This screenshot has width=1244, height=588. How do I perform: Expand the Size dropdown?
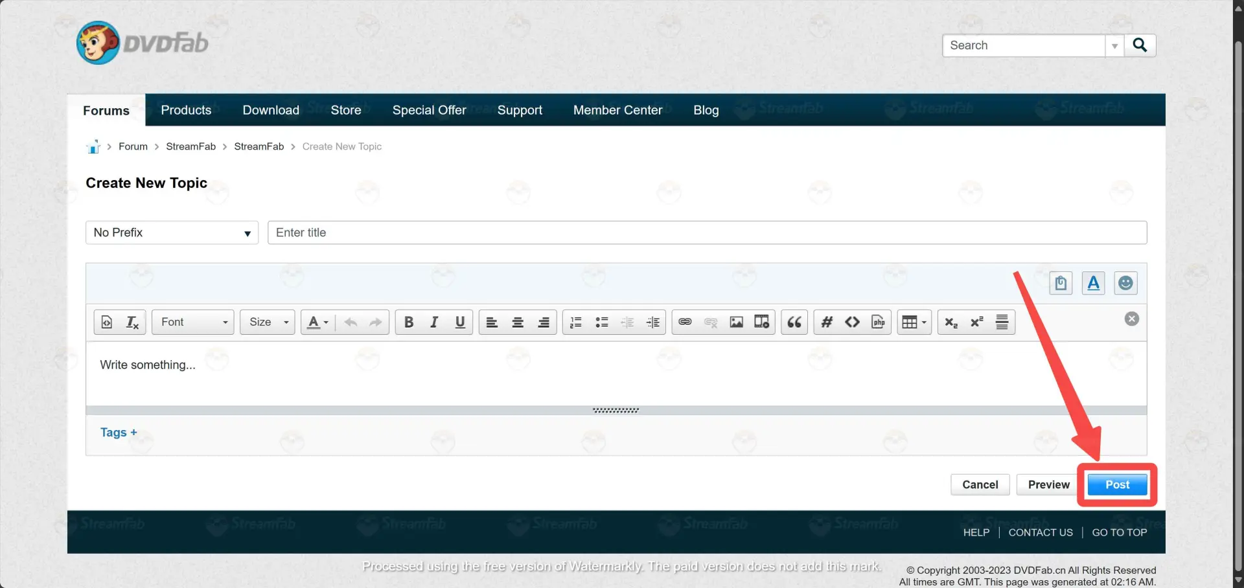268,322
